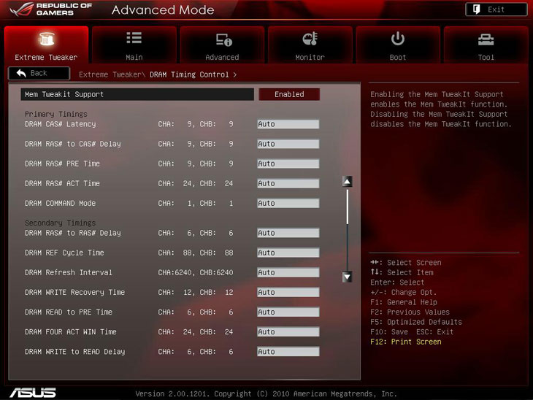The height and width of the screenshot is (400, 533).
Task: Select DRAM RAS# ACT Time Auto field
Action: (x=288, y=183)
